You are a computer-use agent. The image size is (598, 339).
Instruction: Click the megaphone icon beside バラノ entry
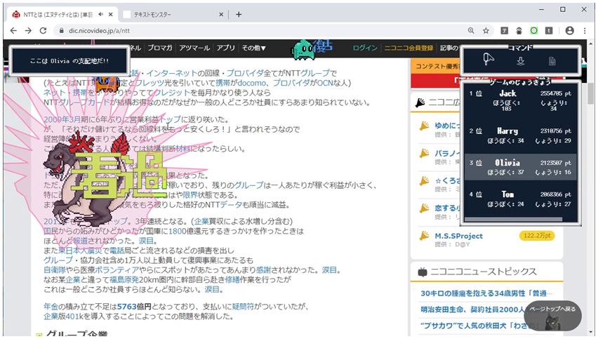coord(424,153)
